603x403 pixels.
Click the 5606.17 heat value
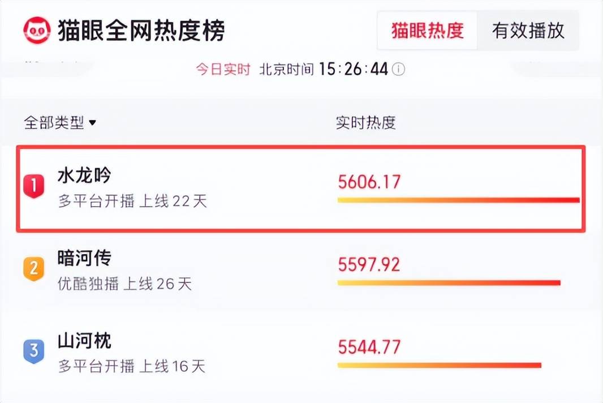point(369,182)
